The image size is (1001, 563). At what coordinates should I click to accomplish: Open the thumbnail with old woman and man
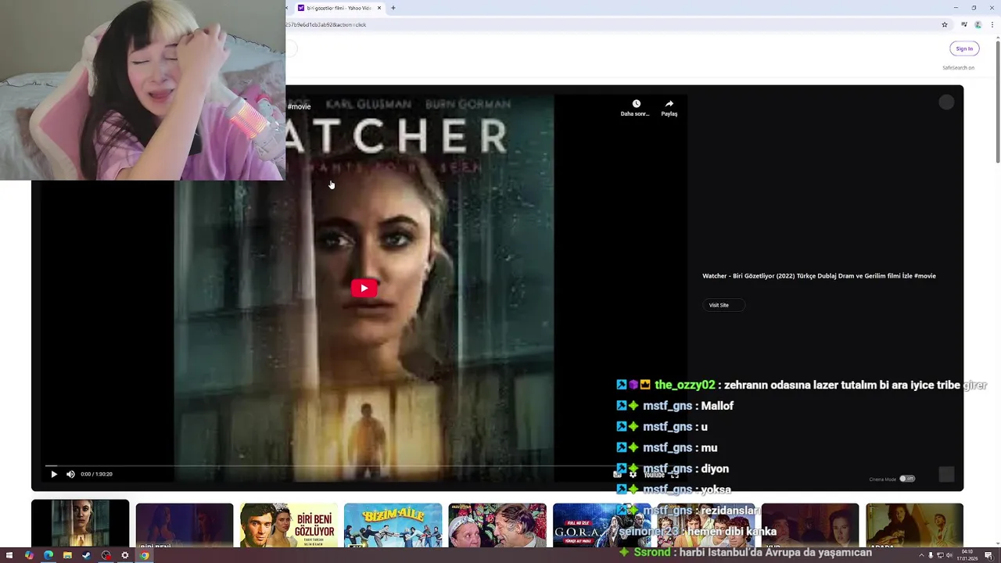click(x=497, y=525)
